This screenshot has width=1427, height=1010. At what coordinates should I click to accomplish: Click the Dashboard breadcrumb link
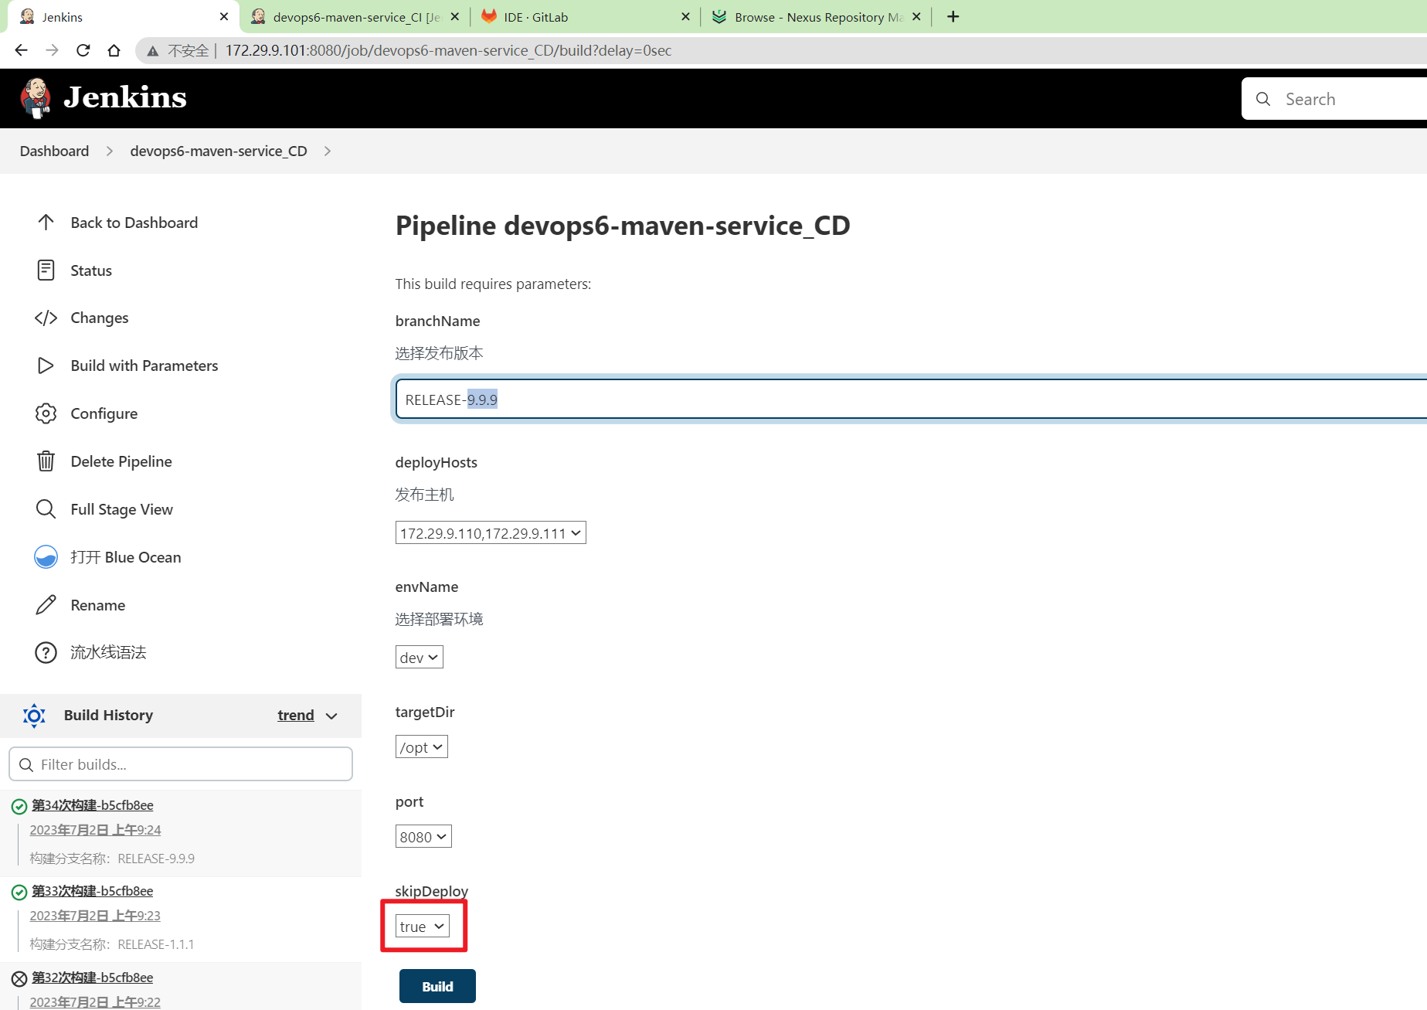(x=54, y=151)
